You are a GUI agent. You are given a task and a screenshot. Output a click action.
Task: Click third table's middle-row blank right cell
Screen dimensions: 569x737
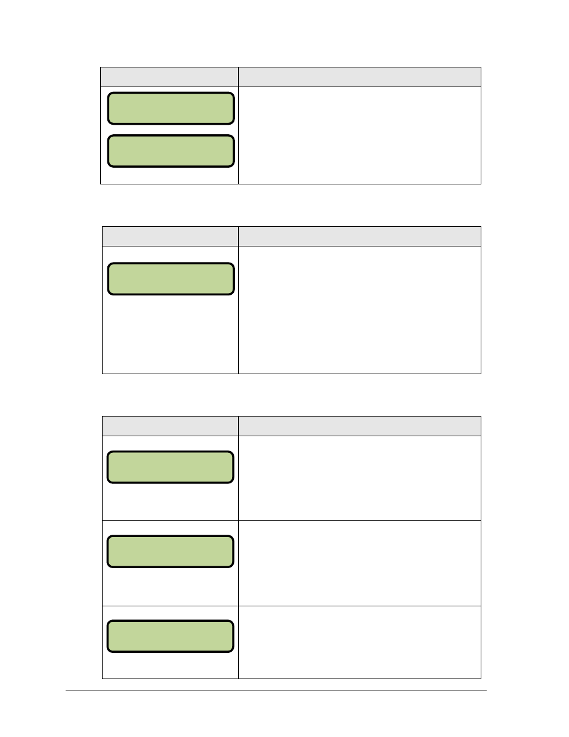(x=360, y=563)
